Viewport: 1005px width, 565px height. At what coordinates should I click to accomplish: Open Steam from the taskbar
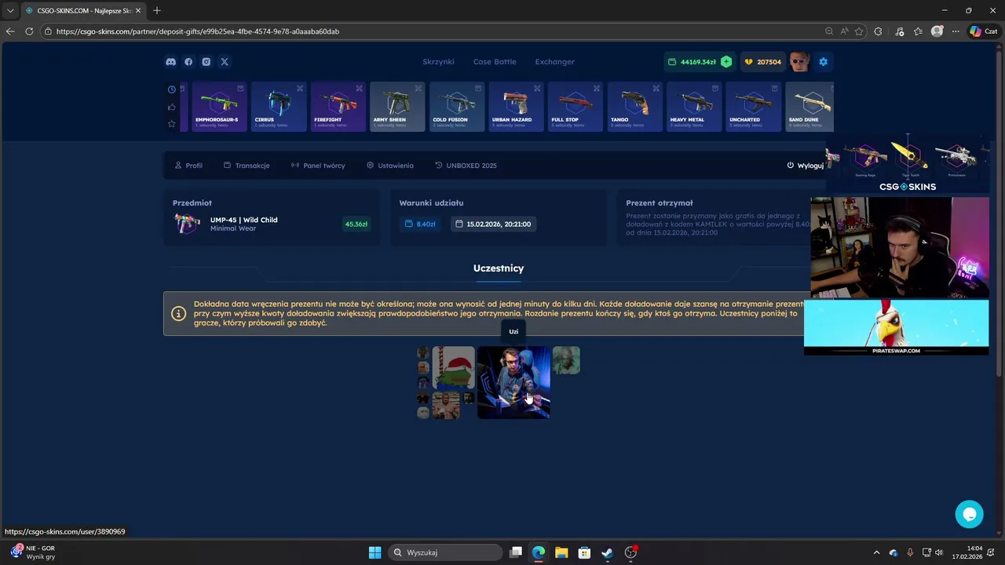point(607,552)
